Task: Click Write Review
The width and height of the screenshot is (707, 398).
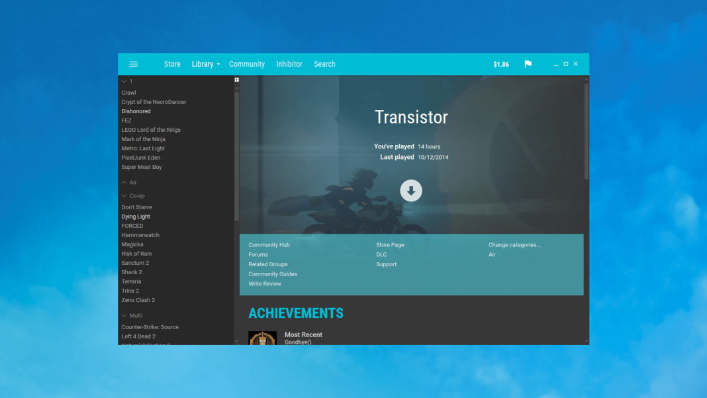Action: point(265,284)
